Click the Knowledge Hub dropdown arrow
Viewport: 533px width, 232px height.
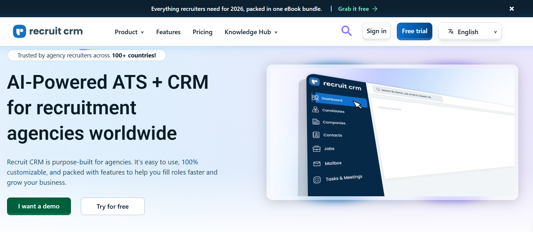[x=276, y=32]
